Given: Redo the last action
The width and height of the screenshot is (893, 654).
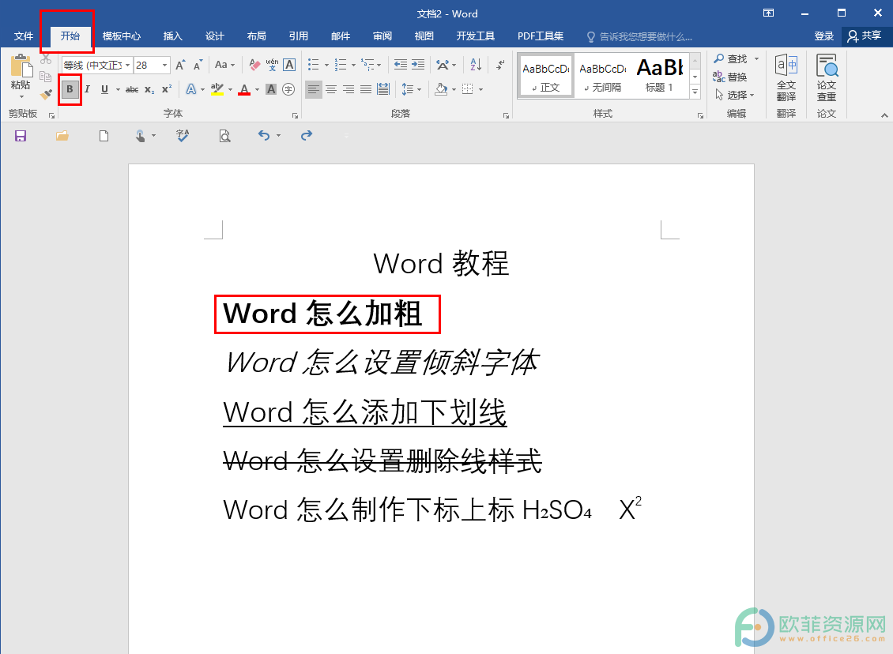Looking at the screenshot, I should click(x=307, y=136).
